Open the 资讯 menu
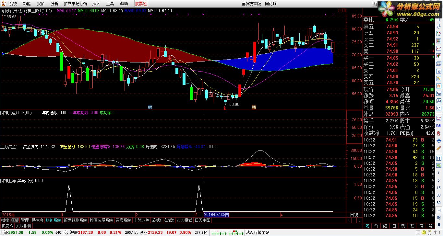 click(x=96, y=4)
